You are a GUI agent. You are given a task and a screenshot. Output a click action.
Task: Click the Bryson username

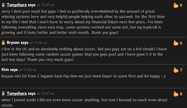[13, 43]
